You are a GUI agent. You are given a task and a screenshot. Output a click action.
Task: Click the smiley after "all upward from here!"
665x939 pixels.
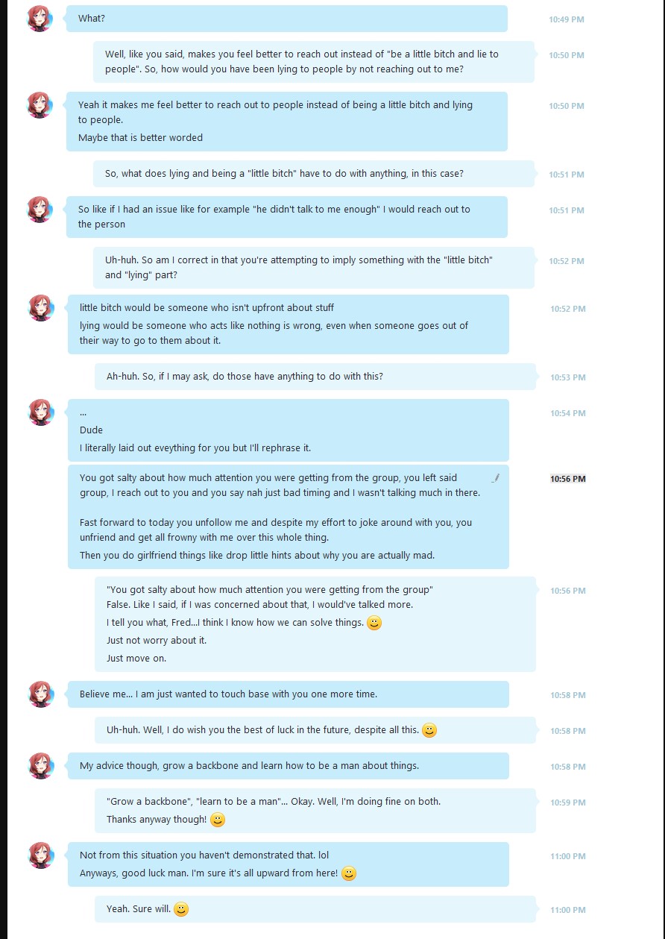click(x=349, y=873)
